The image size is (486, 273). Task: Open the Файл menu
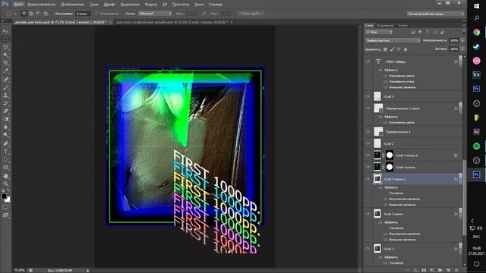click(x=18, y=5)
